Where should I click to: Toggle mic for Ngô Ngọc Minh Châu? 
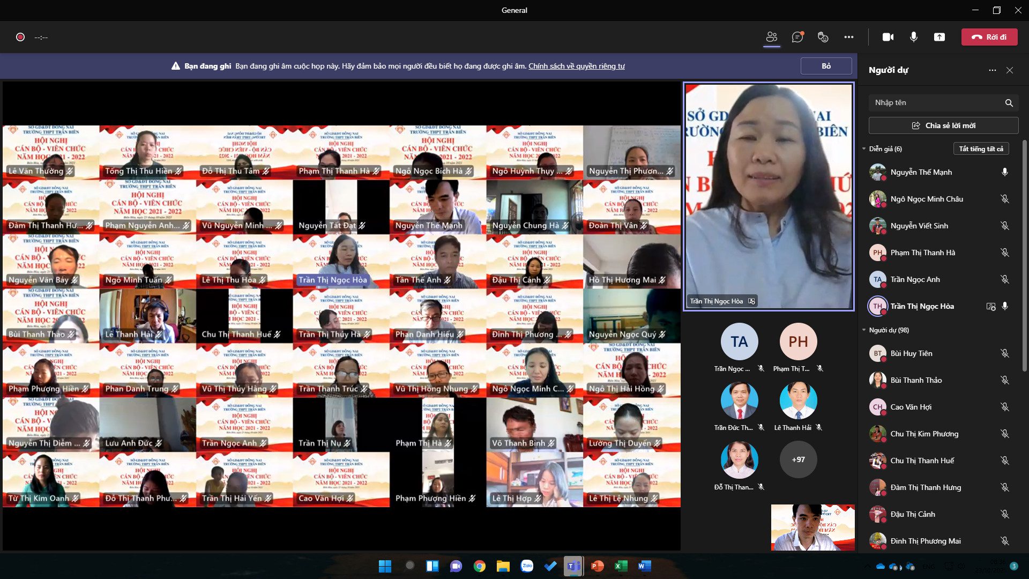point(1005,199)
